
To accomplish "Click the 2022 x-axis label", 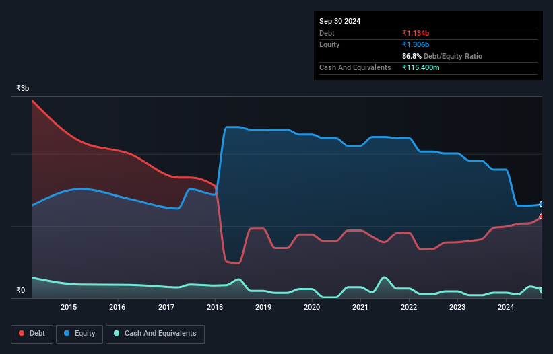I will pyautogui.click(x=409, y=307).
